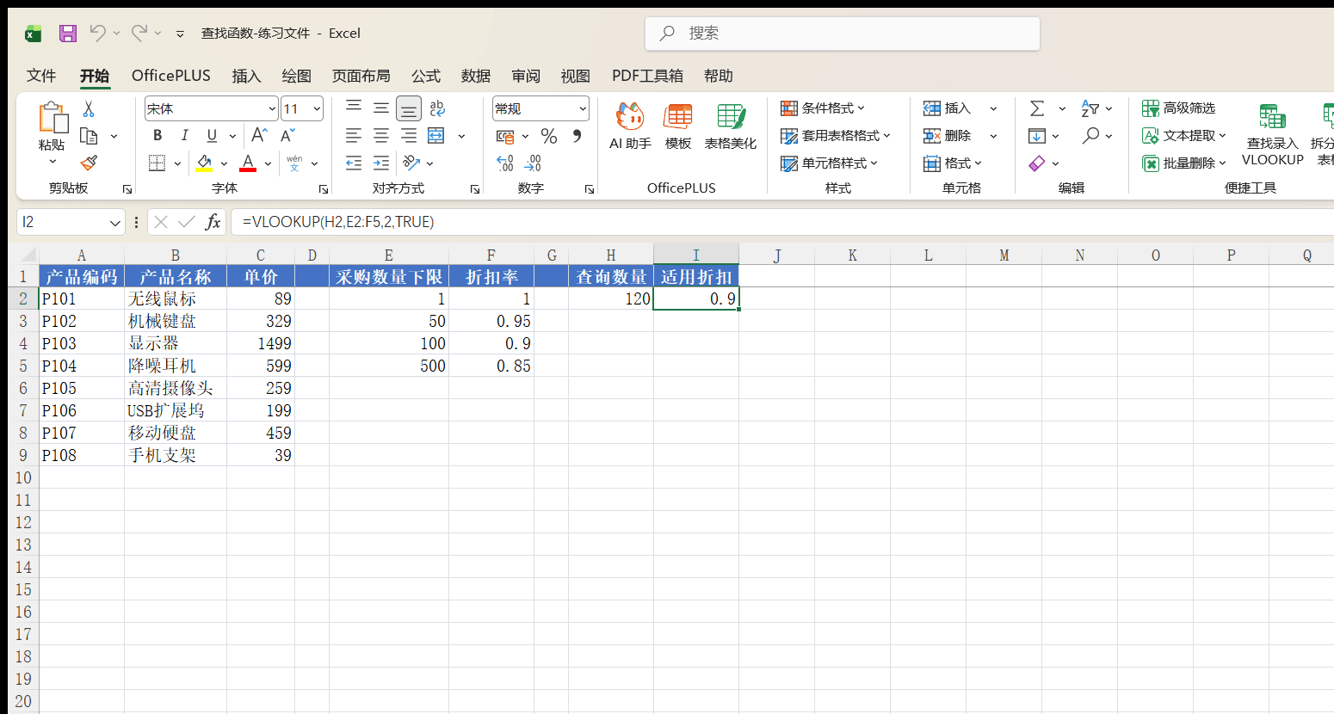Click align text right icon
Image resolution: width=1334 pixels, height=714 pixels.
point(409,136)
